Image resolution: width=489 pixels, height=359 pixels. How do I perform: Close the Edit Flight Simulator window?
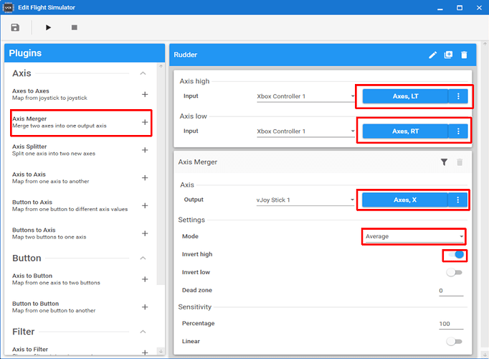[479, 8]
